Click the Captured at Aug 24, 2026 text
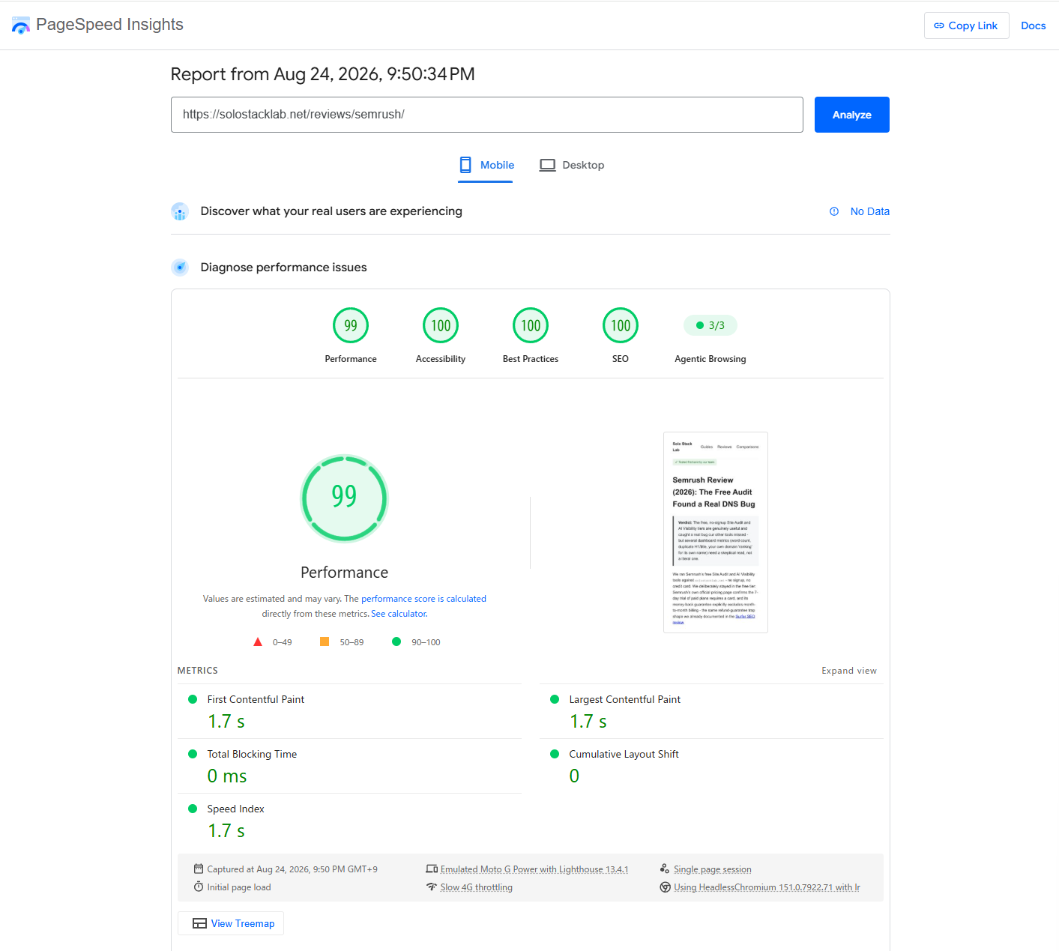The height and width of the screenshot is (951, 1059). [x=292, y=869]
